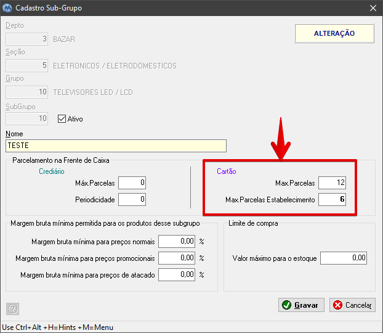Focus the Cartão Max.Parcelas field
This screenshot has width=383, height=333.
(332, 183)
